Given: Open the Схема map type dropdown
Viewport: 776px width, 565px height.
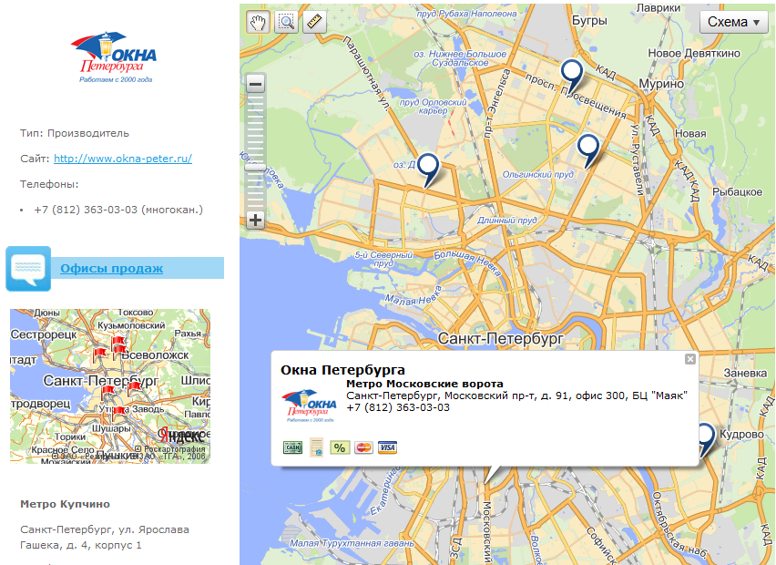Looking at the screenshot, I should pyautogui.click(x=733, y=22).
